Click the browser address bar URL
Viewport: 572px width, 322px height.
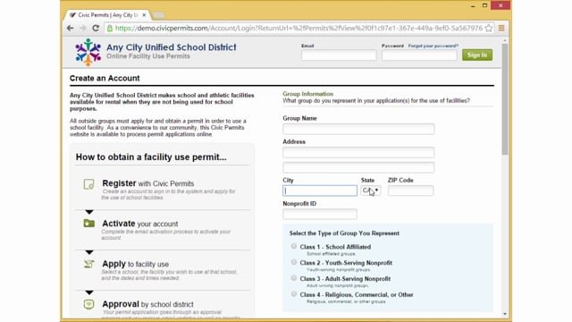point(299,28)
